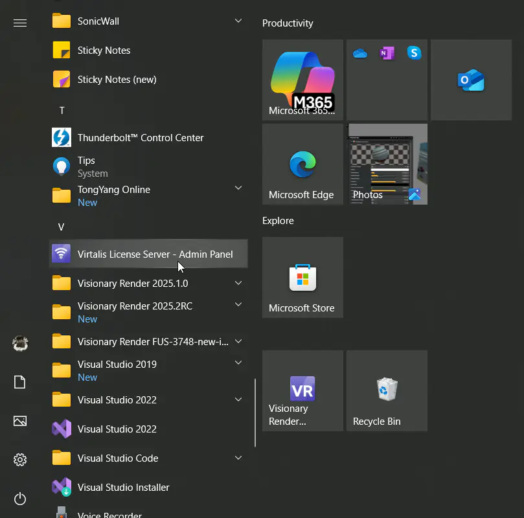Expand Visionary Render 2025.1.0 folder chevron

coord(238,283)
